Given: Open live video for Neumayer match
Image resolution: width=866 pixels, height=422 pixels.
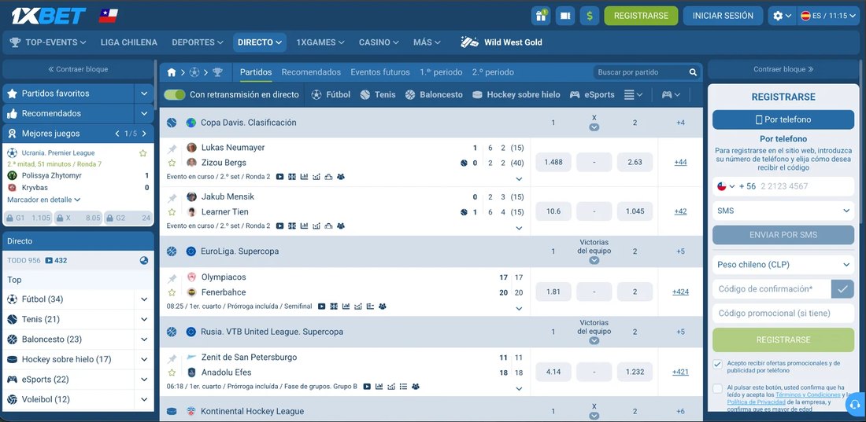Looking at the screenshot, I should tap(280, 177).
